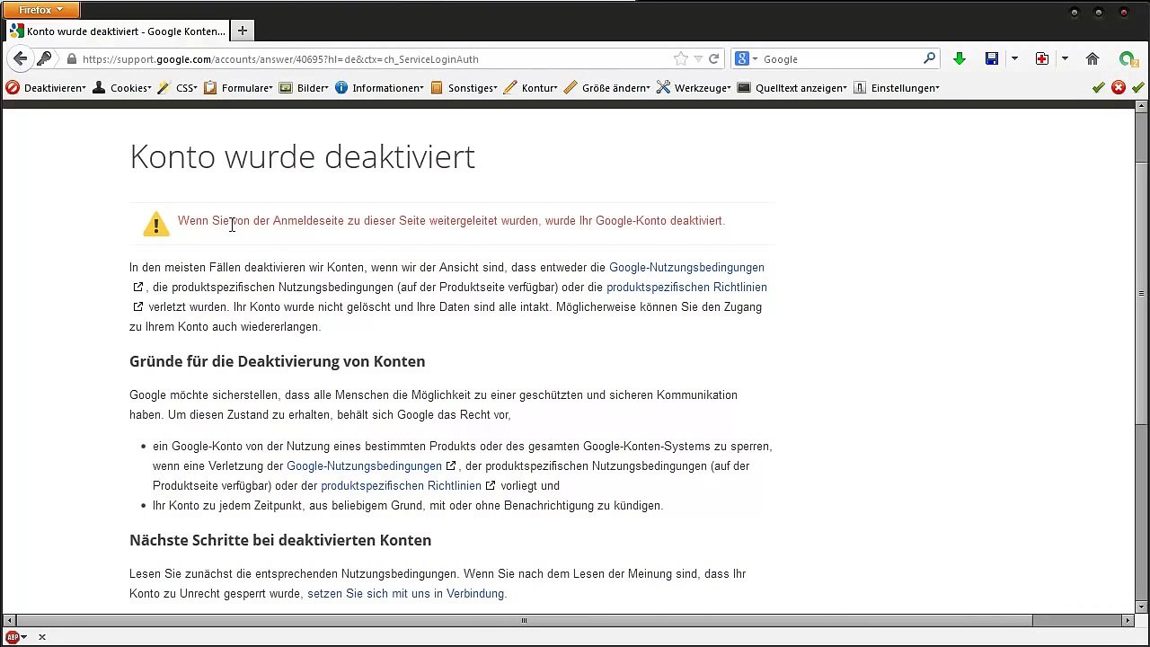The image size is (1150, 647).
Task: Open the Quelltext anzeigen menu
Action: (x=792, y=88)
